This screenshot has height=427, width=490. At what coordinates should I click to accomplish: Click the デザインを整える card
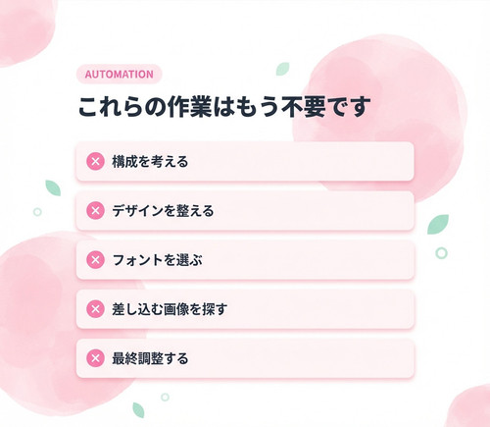[x=245, y=210]
